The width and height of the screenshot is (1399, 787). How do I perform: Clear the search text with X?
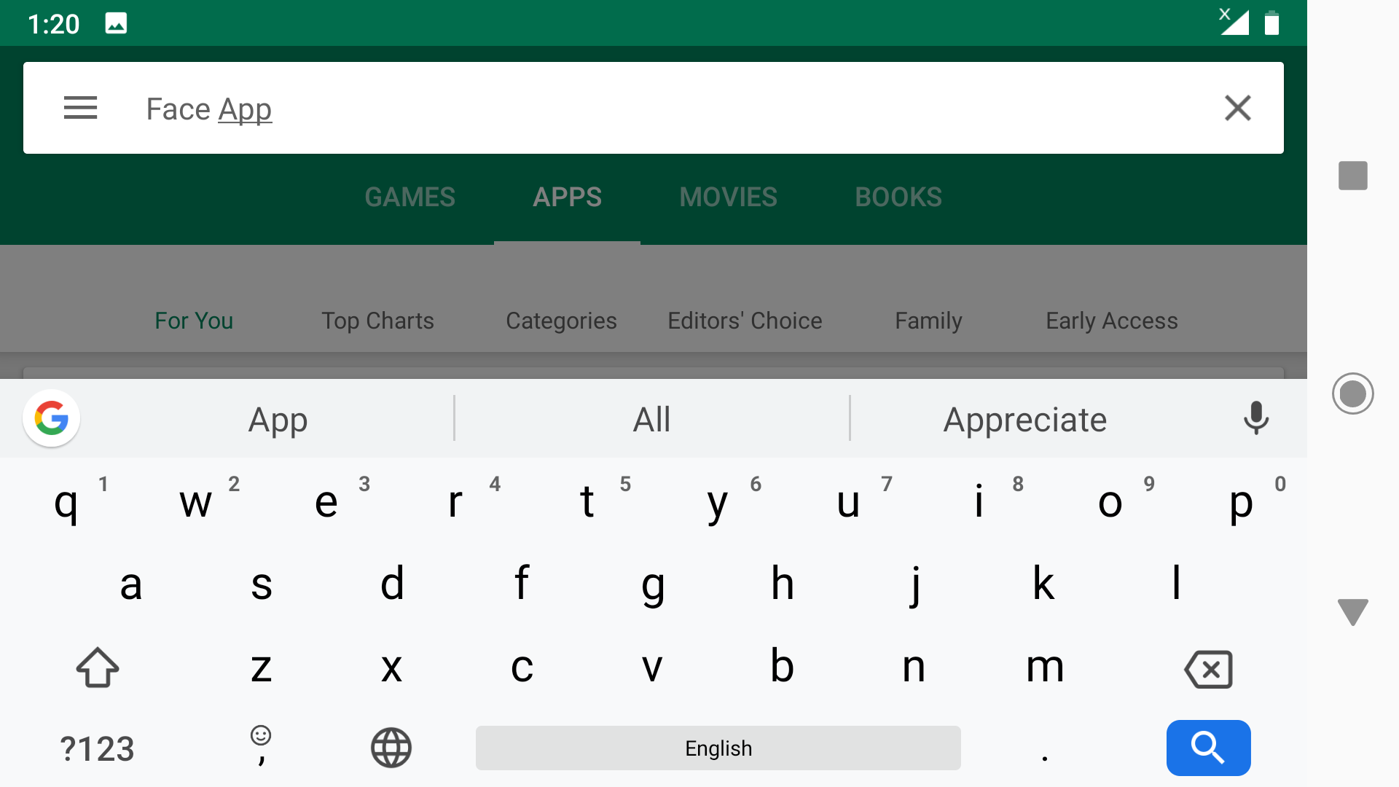click(1237, 108)
